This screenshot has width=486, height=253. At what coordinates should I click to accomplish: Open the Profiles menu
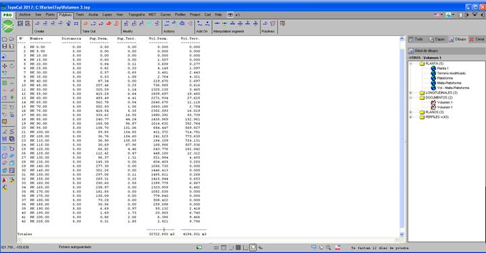(180, 15)
